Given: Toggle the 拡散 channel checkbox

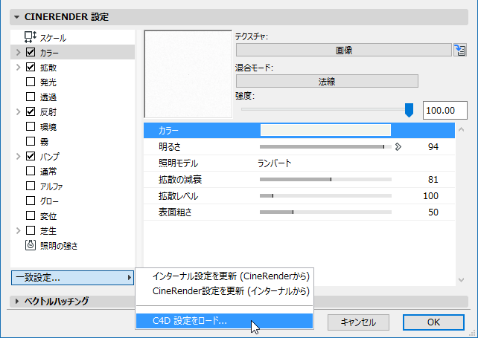Looking at the screenshot, I should (31, 67).
